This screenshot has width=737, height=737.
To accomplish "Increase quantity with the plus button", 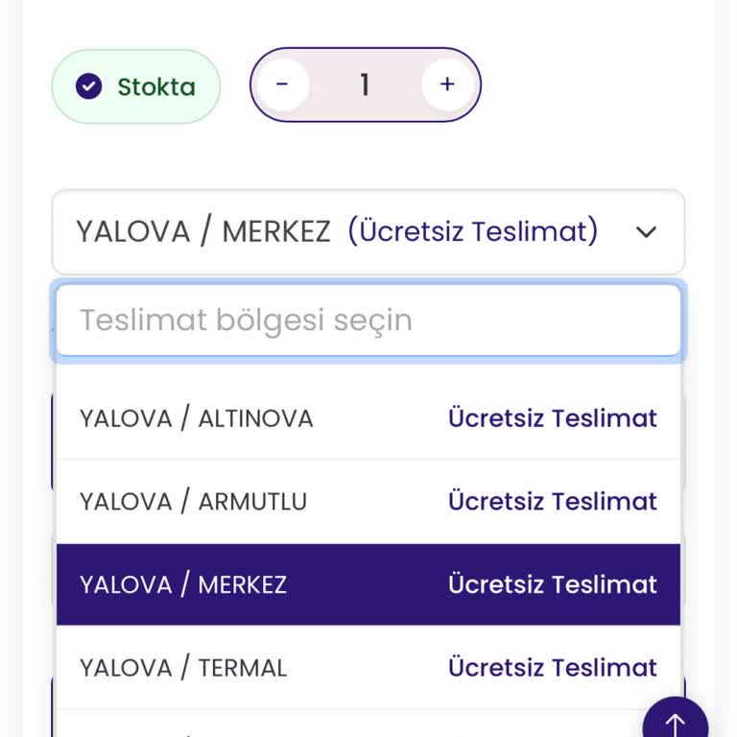I will pos(447,84).
